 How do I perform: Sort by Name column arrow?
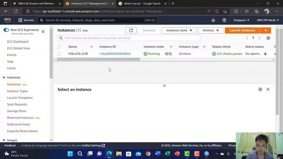tap(92, 47)
